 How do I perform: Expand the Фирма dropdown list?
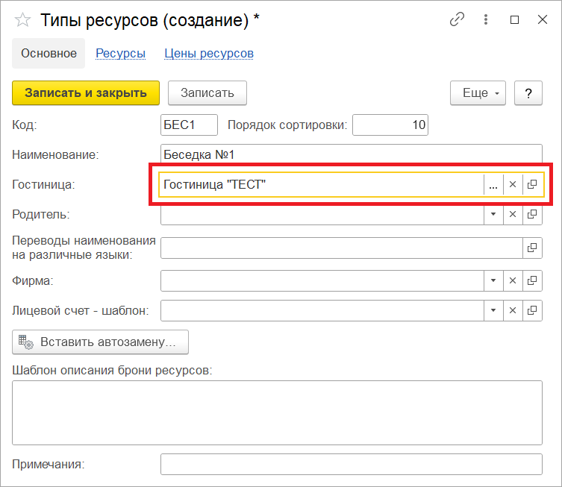pyautogui.click(x=493, y=280)
